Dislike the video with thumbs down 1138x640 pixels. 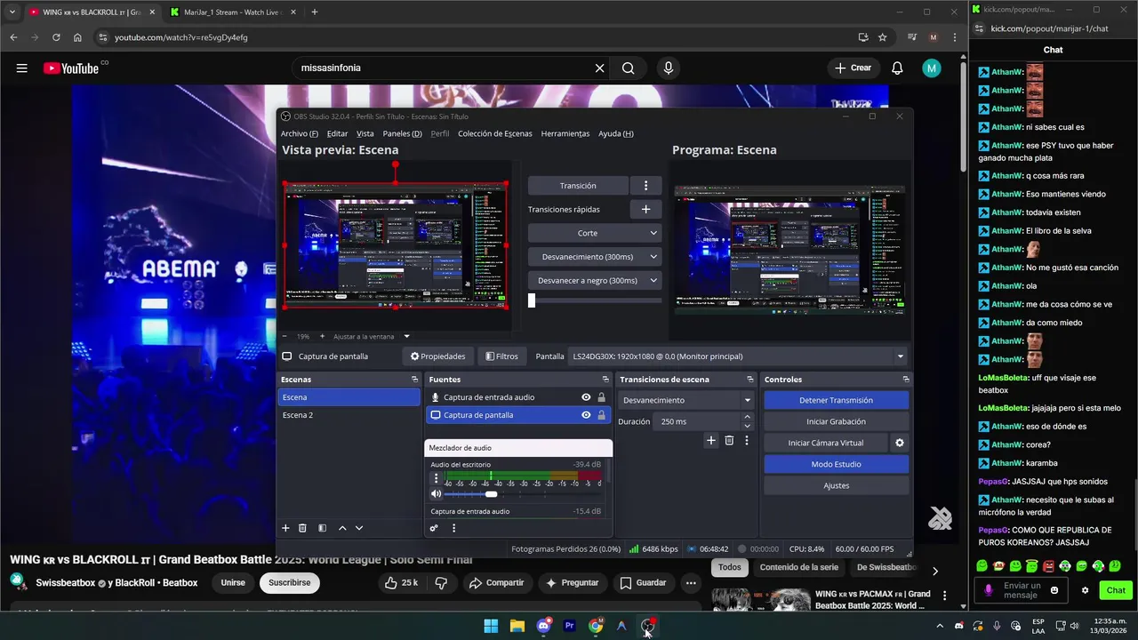click(442, 583)
